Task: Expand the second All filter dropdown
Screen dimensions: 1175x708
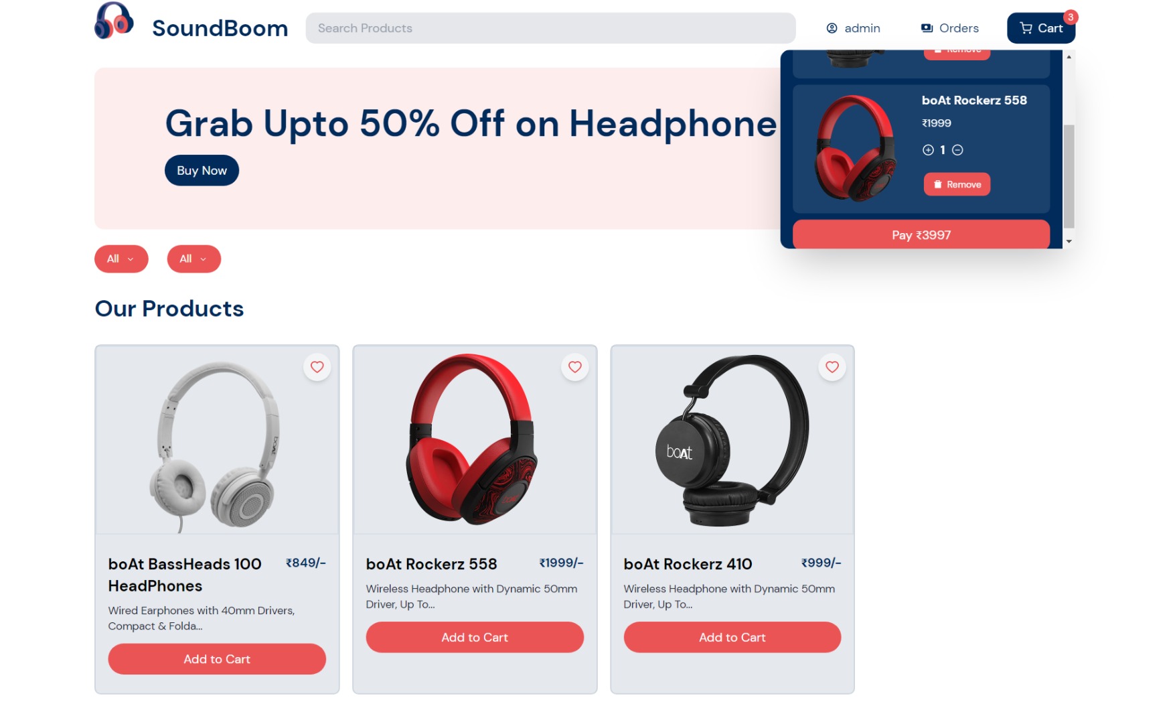Action: pos(194,259)
